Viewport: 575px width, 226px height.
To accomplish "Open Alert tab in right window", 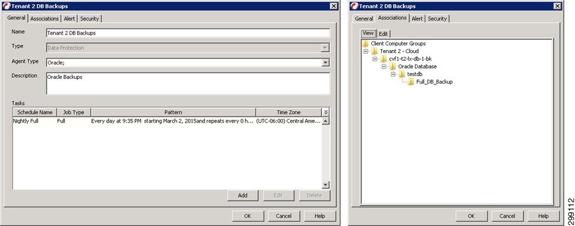I will [x=417, y=19].
